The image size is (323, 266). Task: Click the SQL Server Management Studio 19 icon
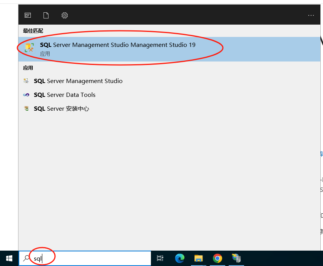pyautogui.click(x=29, y=48)
